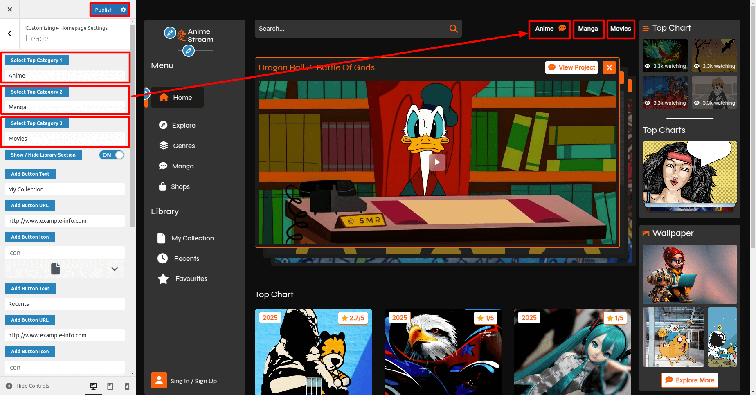756x395 pixels.
Task: Switch to tablet preview device icon
Action: coord(110,386)
